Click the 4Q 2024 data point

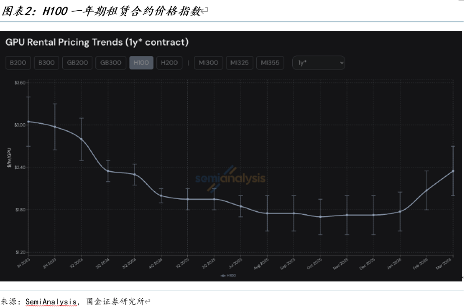(161, 195)
